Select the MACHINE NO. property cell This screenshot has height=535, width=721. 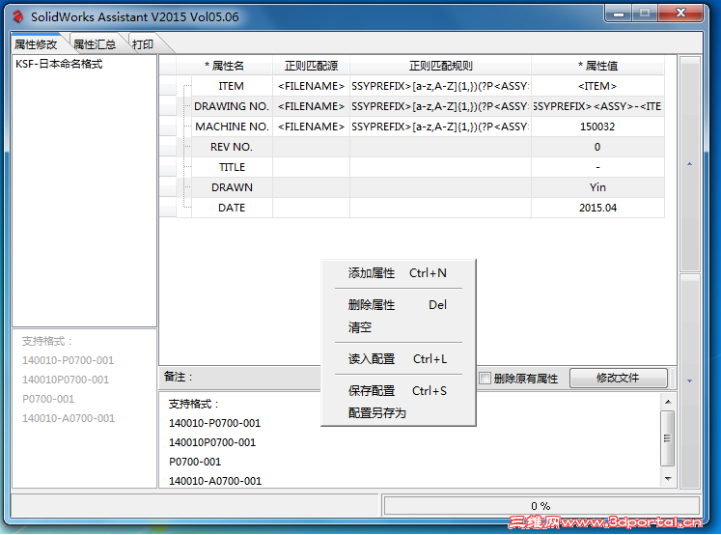(232, 127)
